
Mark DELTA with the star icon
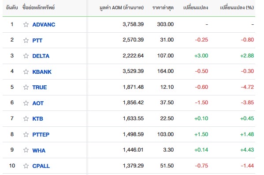tap(26, 56)
